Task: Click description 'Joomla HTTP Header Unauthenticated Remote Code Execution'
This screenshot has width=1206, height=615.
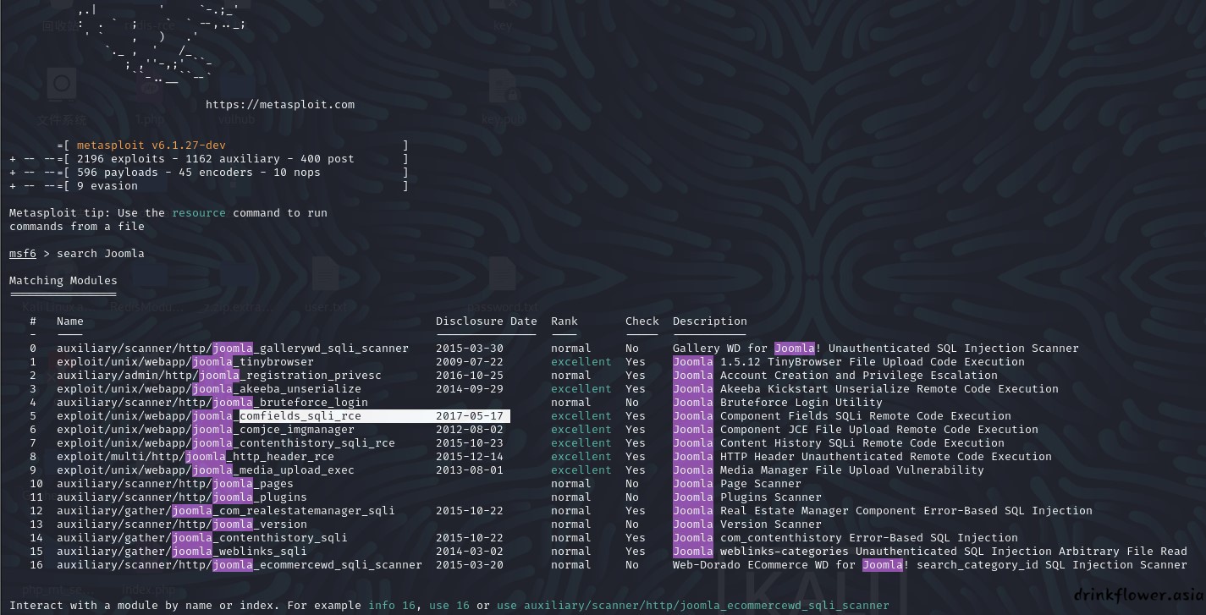Action: [x=862, y=457]
